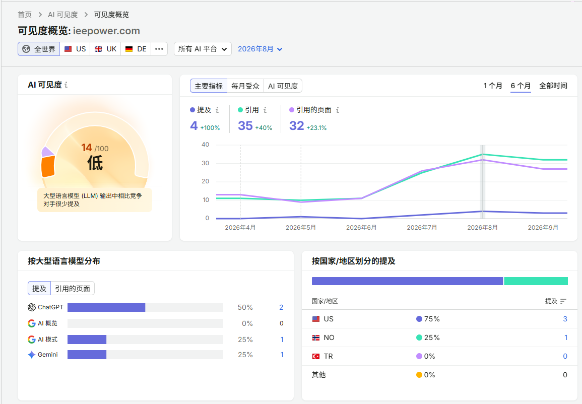Click the Turkey flag in country table
582x404 pixels.
pos(316,356)
